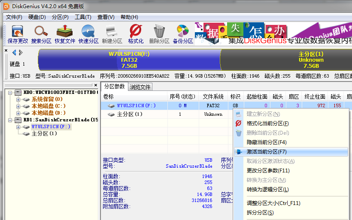The image size is (352, 220).
Task: Click the 保存更改 save changes toolbar icon
Action: pyautogui.click(x=18, y=31)
